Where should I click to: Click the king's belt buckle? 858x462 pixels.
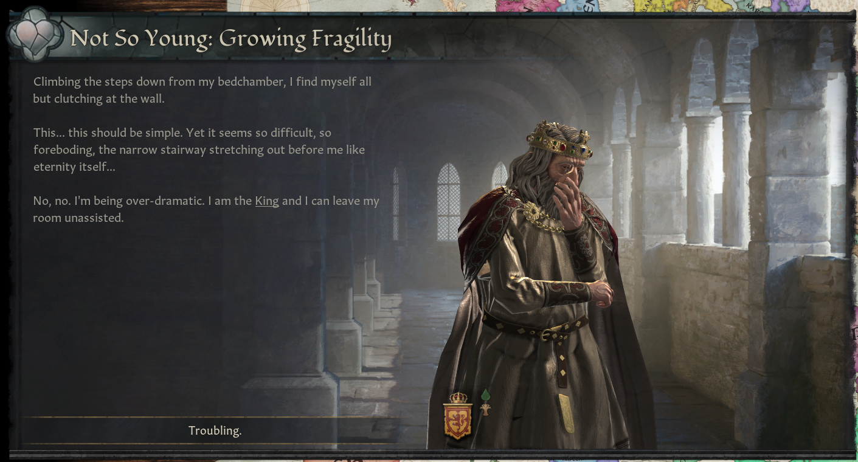click(x=548, y=334)
